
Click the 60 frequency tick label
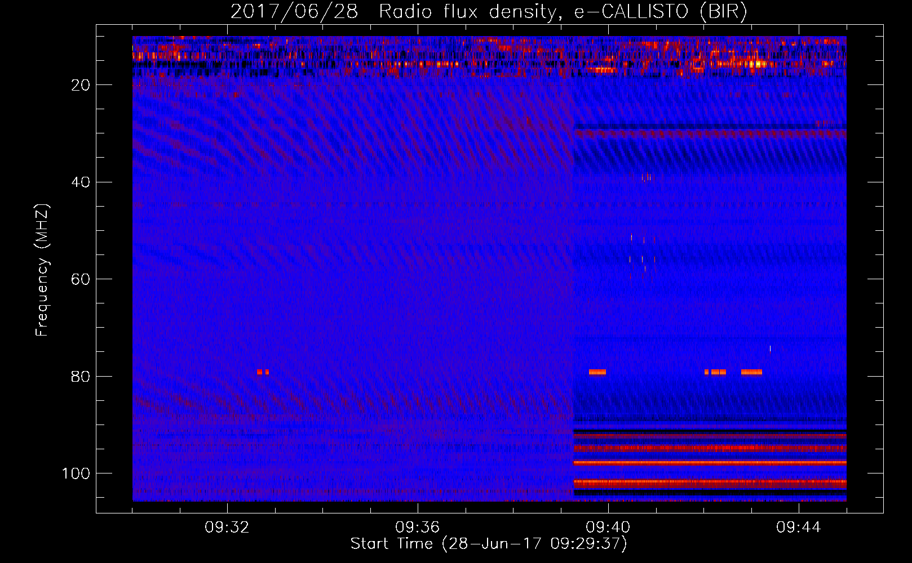click(x=81, y=279)
